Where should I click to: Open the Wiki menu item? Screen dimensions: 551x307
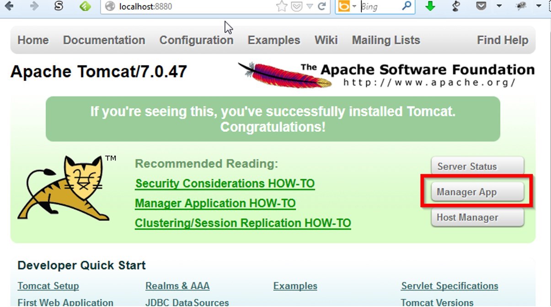(x=326, y=40)
